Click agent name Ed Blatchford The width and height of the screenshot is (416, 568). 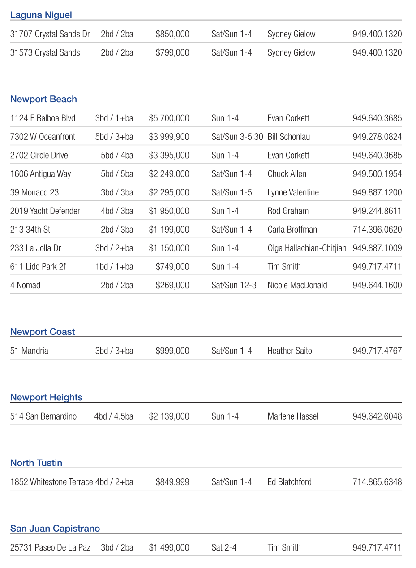[x=289, y=482]
